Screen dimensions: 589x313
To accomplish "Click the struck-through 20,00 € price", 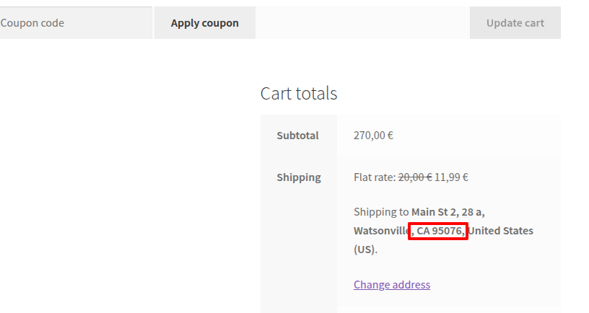I will click(415, 177).
